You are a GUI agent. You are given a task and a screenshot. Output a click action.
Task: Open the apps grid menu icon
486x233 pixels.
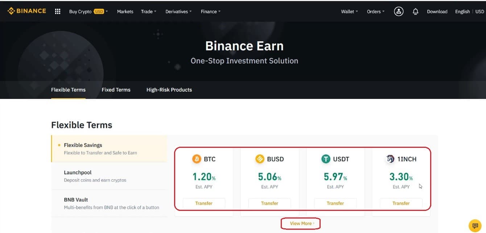58,11
